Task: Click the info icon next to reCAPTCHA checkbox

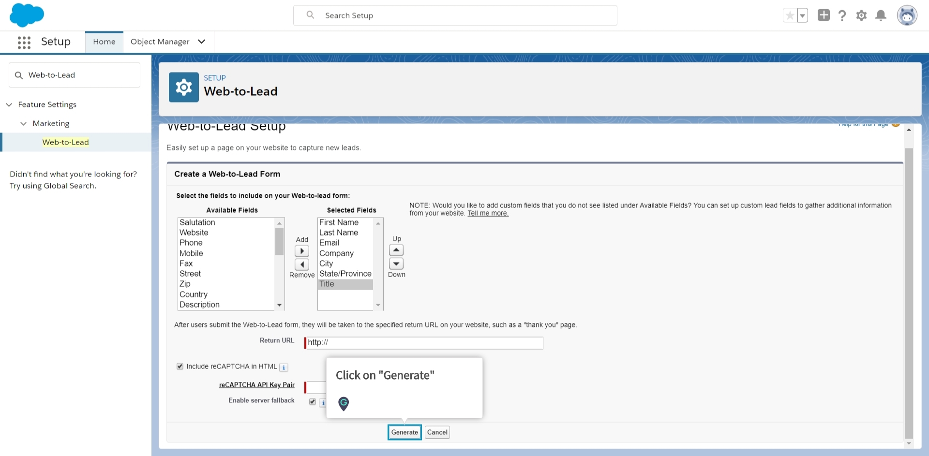Action: tap(283, 368)
